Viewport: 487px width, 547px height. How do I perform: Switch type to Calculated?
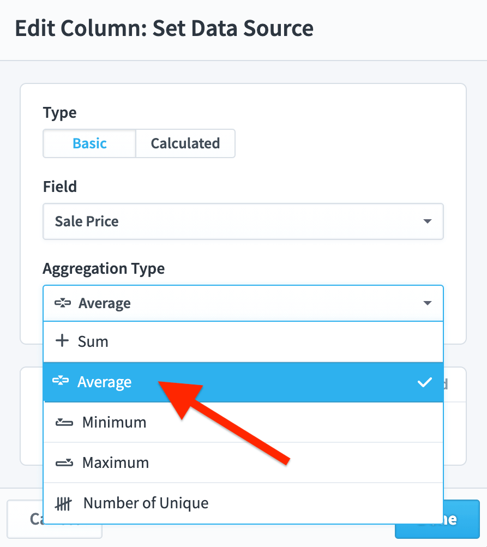(x=185, y=143)
